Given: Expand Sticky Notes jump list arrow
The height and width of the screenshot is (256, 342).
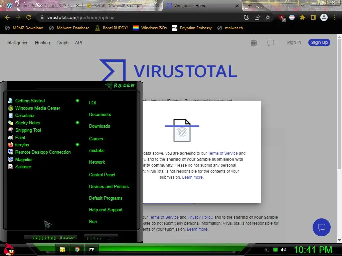Looking at the screenshot, I should pyautogui.click(x=77, y=123).
